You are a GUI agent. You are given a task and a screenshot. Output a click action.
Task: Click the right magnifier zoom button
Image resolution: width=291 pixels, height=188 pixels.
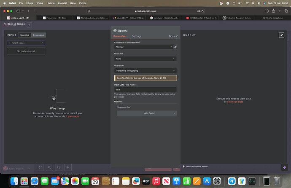pyautogui.click(x=59, y=167)
